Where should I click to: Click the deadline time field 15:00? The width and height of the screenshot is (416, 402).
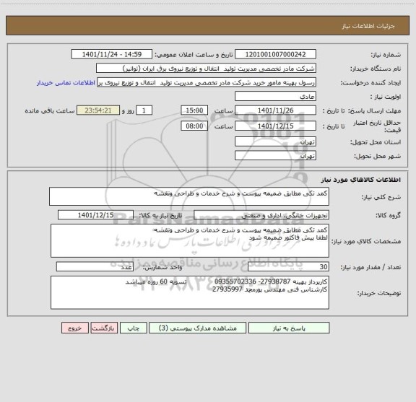[194, 110]
